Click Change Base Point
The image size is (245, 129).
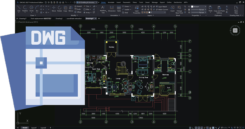(179, 10)
